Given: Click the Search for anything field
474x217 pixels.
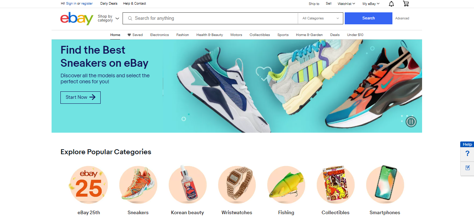Looking at the screenshot, I should click(x=210, y=18).
